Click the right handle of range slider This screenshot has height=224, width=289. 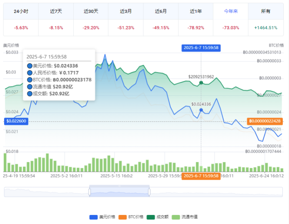click(149, 192)
